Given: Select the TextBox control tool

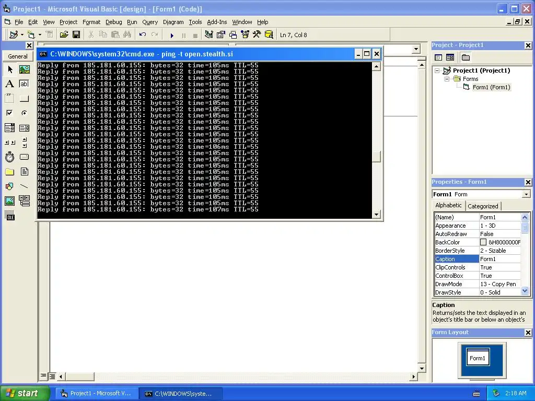Looking at the screenshot, I should (x=24, y=84).
